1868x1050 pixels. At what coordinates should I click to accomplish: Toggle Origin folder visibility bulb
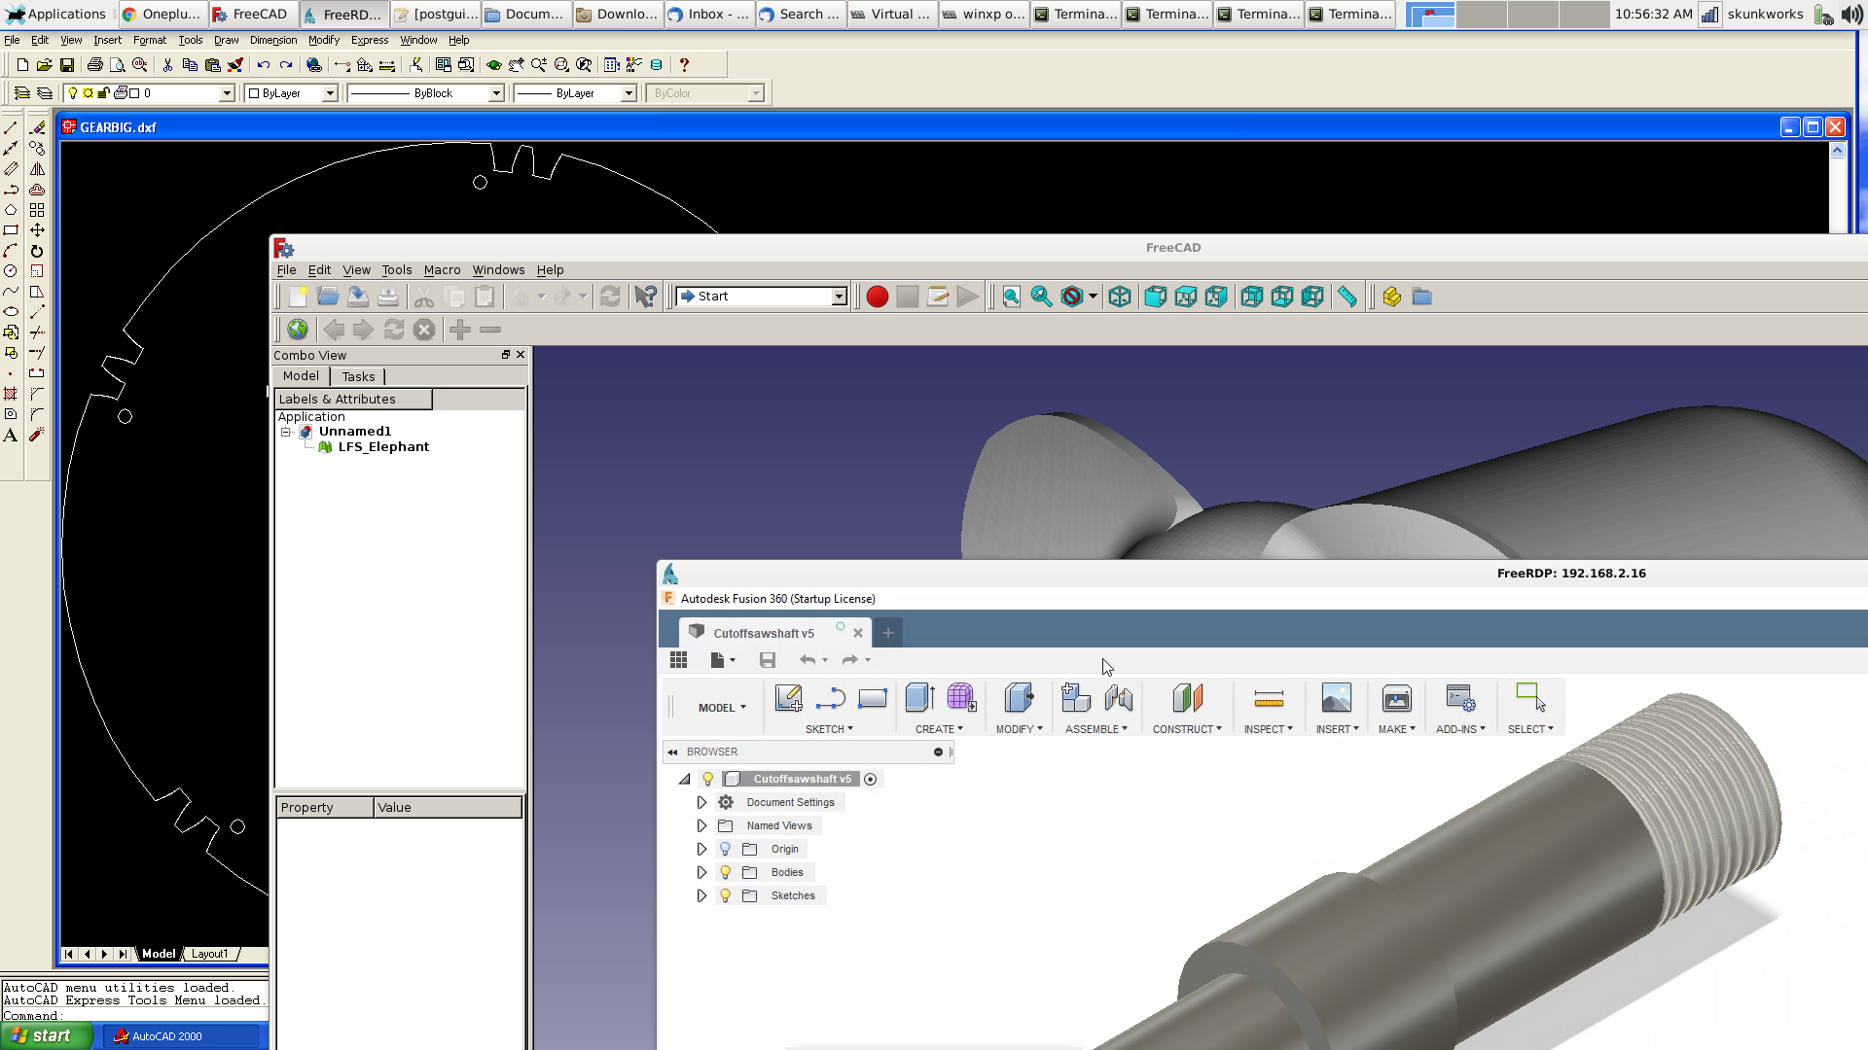pyautogui.click(x=725, y=849)
